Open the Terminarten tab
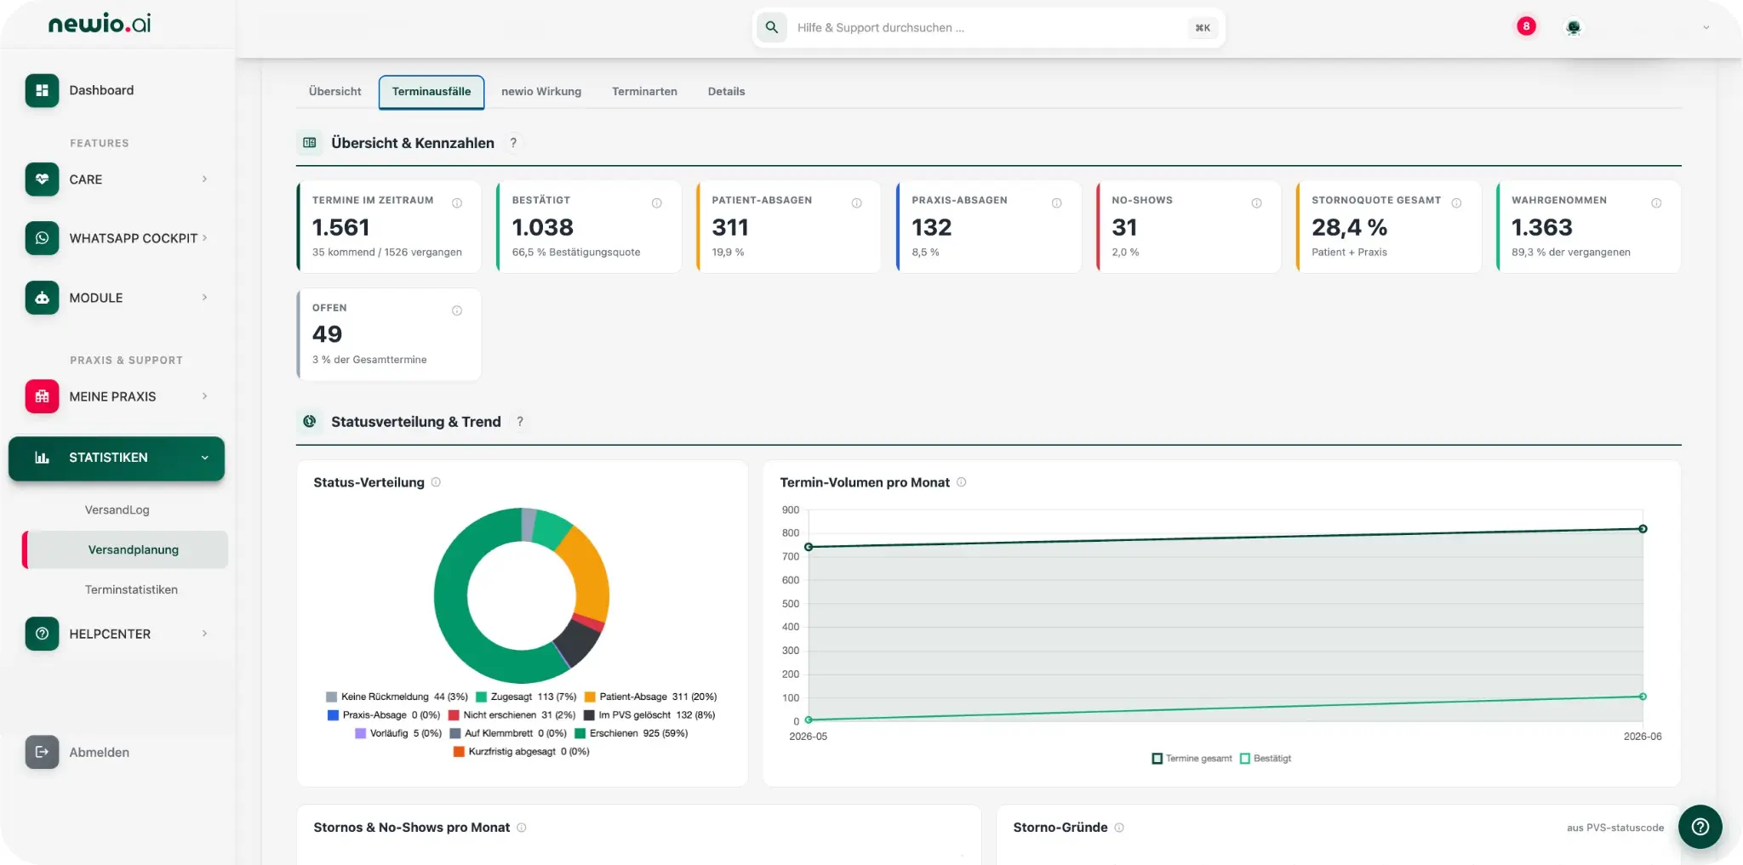 pos(644,92)
